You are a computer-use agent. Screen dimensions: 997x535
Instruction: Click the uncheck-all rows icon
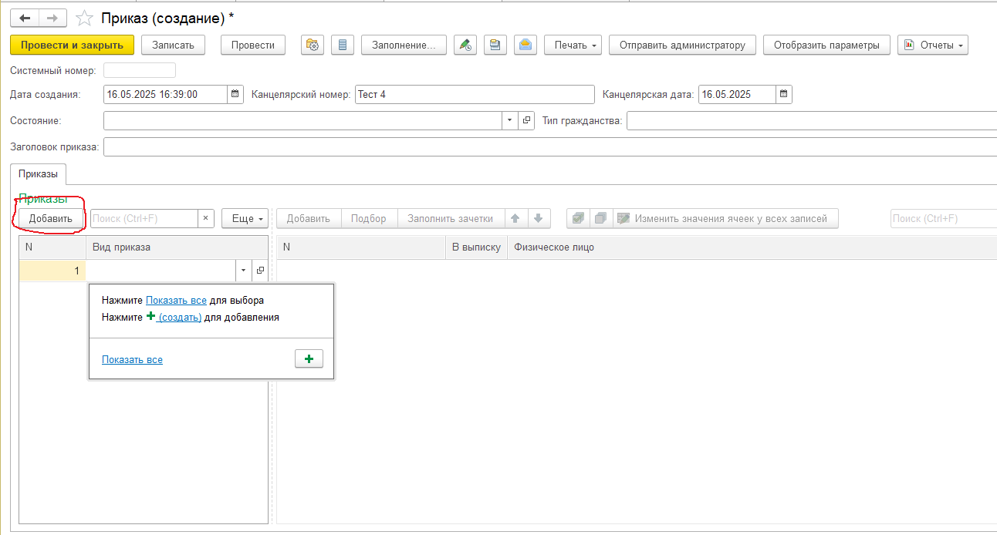click(x=600, y=219)
